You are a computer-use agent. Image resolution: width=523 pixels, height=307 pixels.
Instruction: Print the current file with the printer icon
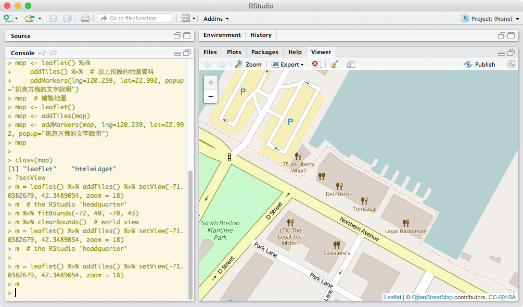[x=84, y=18]
